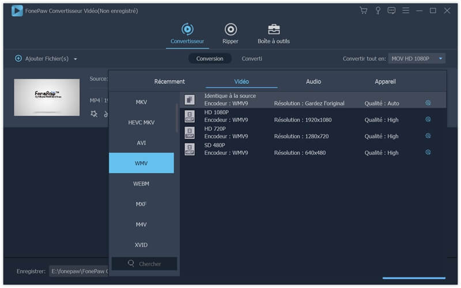Select the SD 480P preset
This screenshot has height=288, width=461.
click(313, 149)
